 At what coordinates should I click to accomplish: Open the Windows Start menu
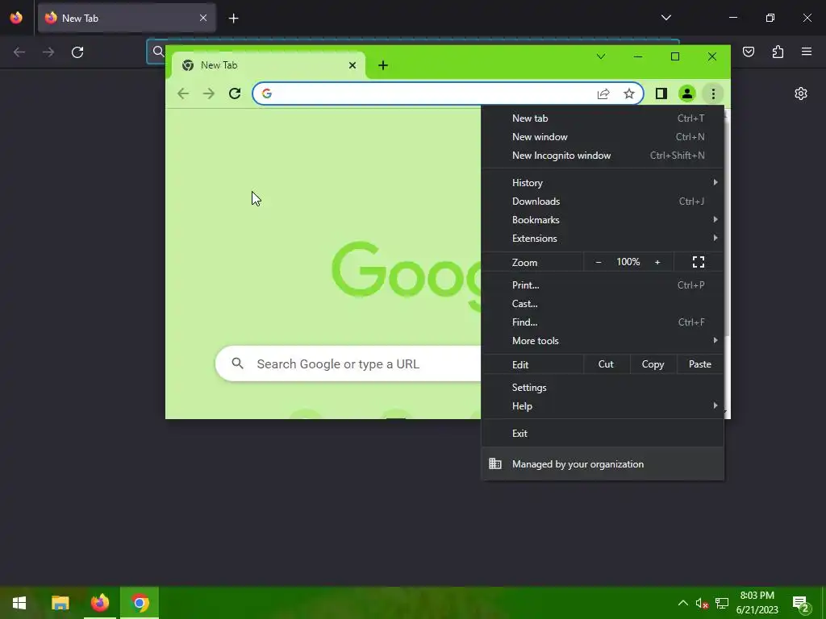point(19,603)
